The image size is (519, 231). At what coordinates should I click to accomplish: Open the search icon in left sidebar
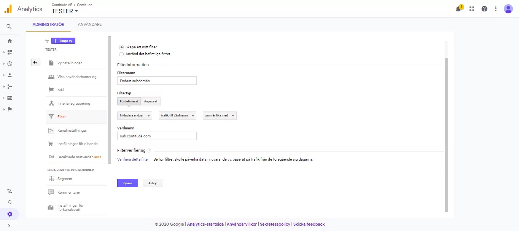[x=9, y=27]
